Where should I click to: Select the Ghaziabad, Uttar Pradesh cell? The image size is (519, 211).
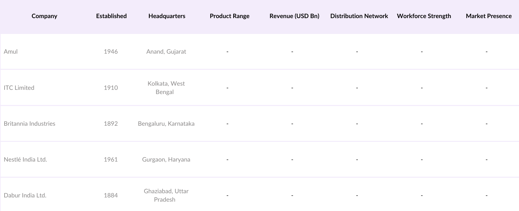coord(166,195)
